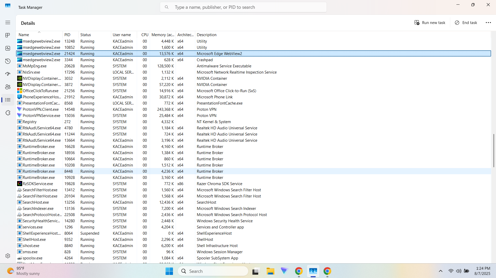Select the ShellHost.exe process

point(253,240)
